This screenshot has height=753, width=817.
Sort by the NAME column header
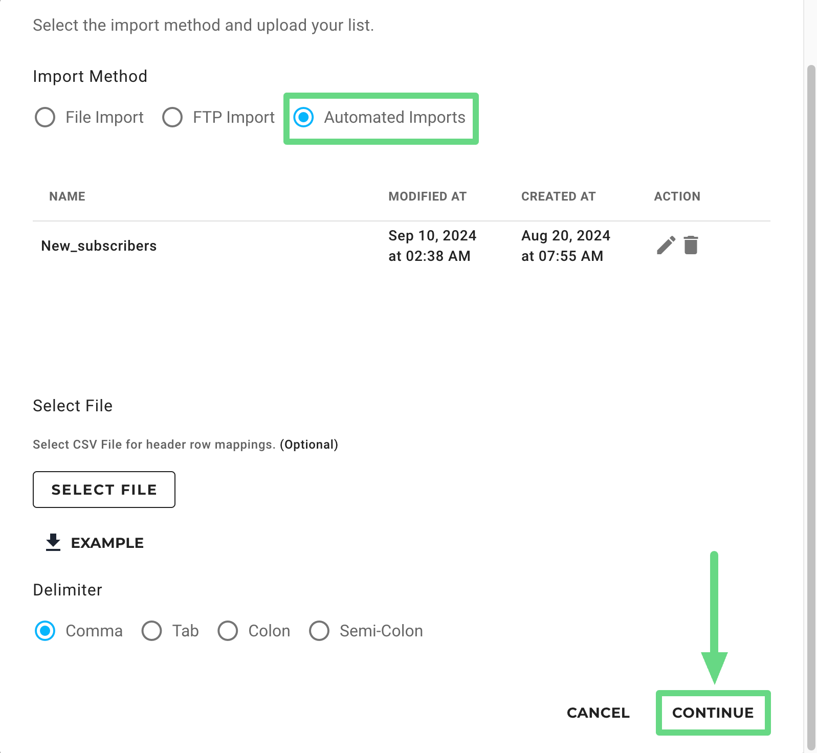coord(67,196)
